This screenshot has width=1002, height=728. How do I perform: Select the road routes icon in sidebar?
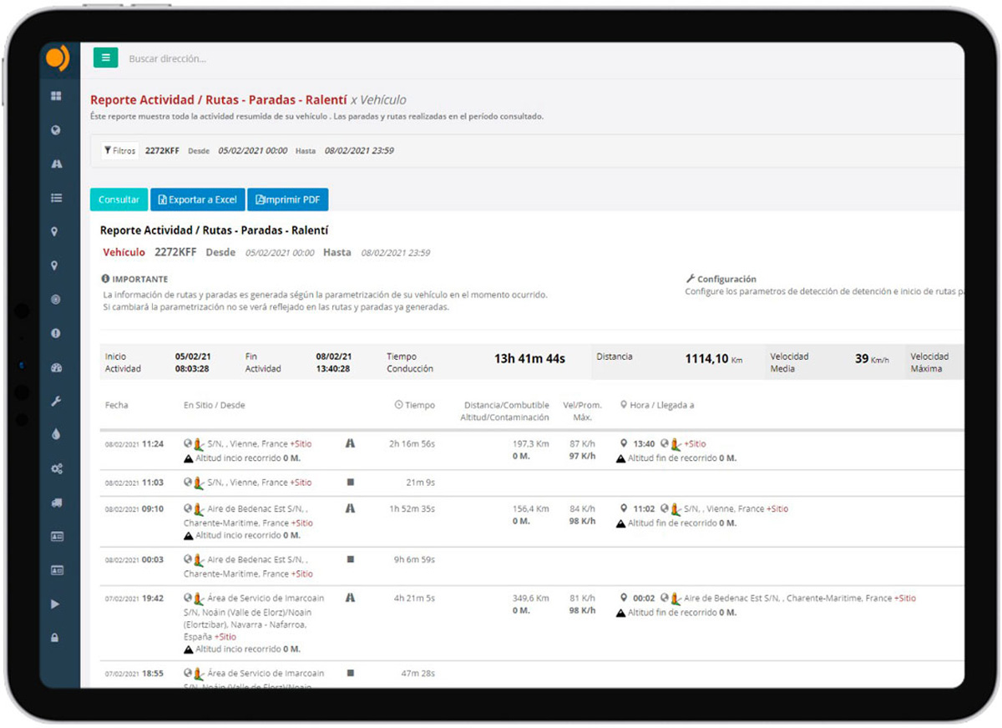[56, 164]
